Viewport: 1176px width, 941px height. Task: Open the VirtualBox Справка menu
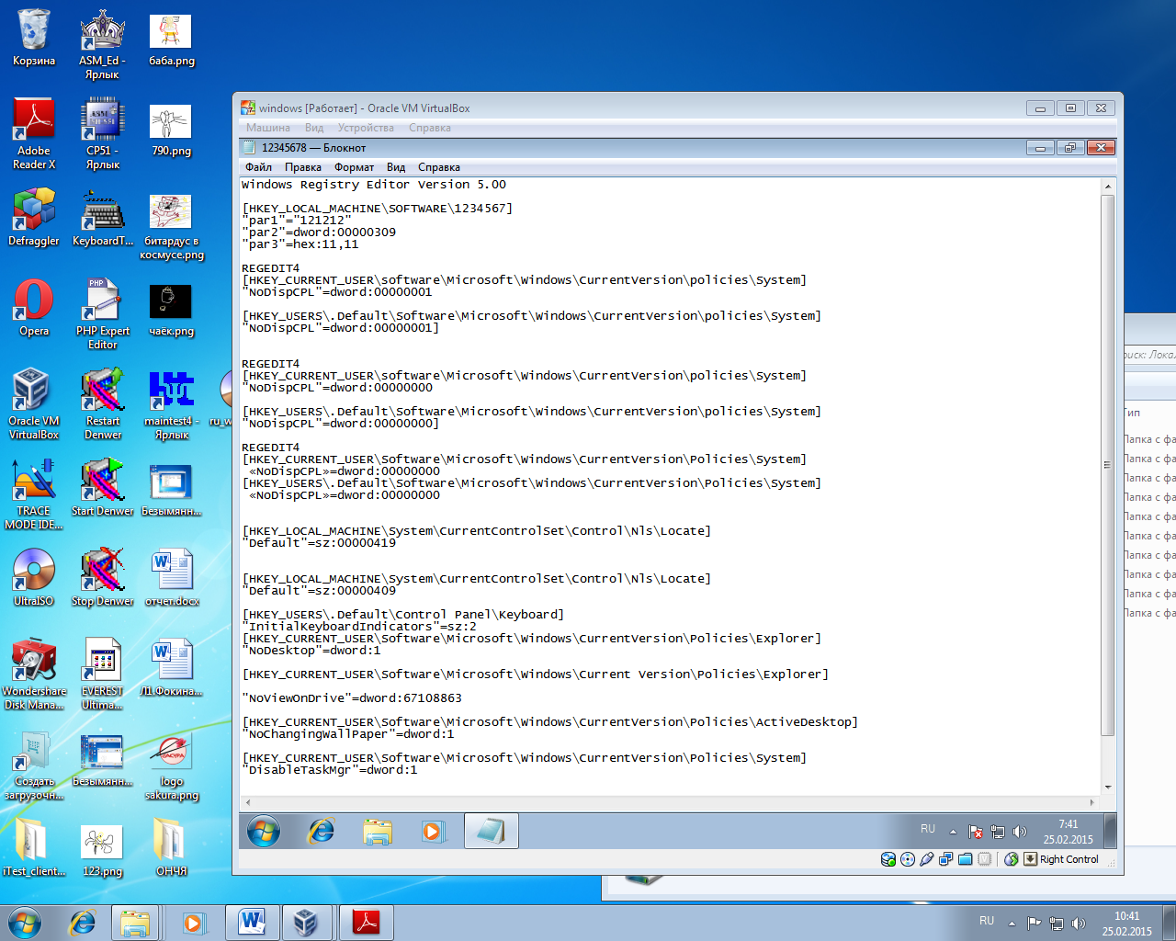click(429, 128)
